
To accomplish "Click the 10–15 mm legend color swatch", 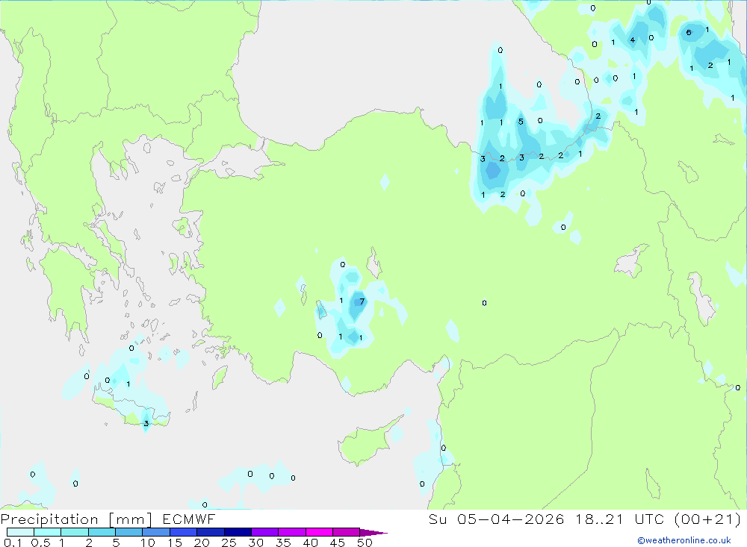I will click(156, 532).
